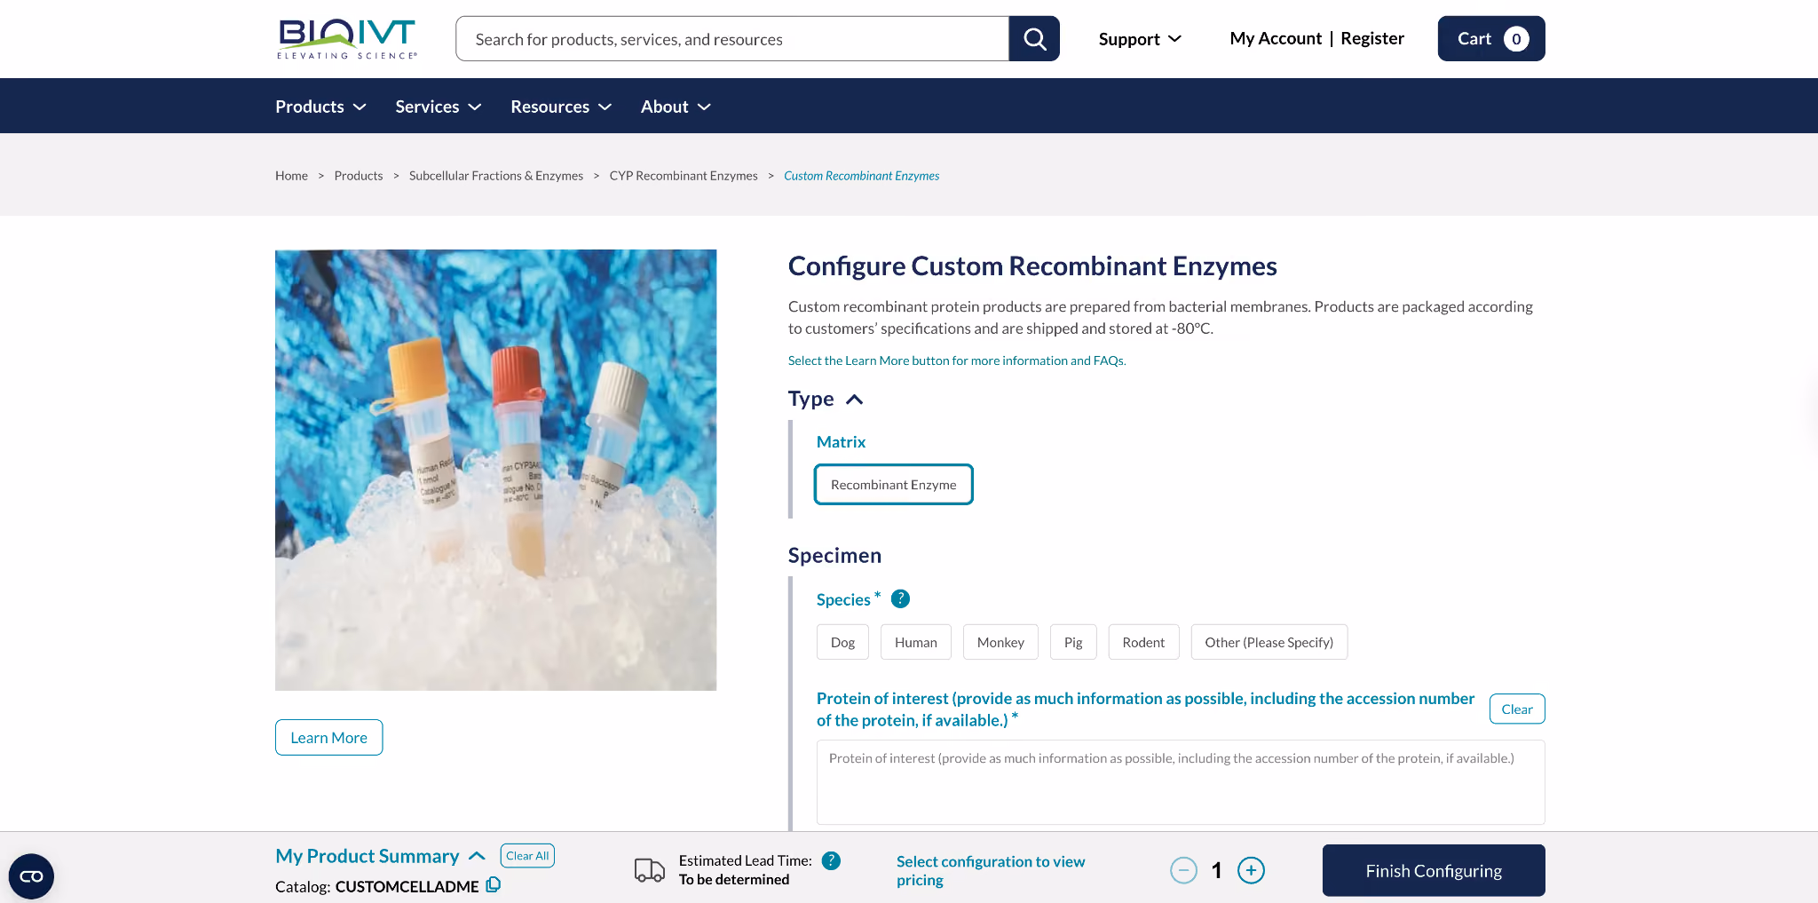Click Select the Learn More button info text
The width and height of the screenshot is (1818, 903).
957,360
